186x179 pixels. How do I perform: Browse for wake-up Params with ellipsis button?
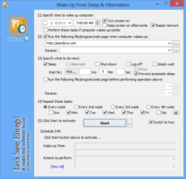176,50
